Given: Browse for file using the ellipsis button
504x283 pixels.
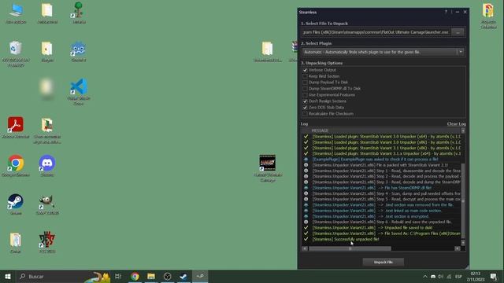Looking at the screenshot, I should [x=458, y=32].
